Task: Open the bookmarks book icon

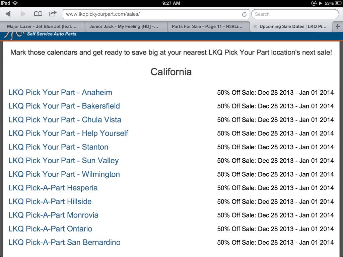Action: pos(38,14)
